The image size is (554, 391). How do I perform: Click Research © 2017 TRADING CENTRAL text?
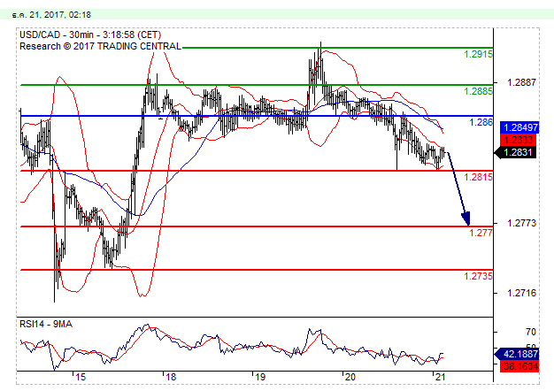tap(100, 46)
